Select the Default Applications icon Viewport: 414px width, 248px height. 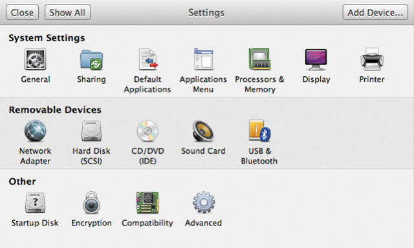148,59
